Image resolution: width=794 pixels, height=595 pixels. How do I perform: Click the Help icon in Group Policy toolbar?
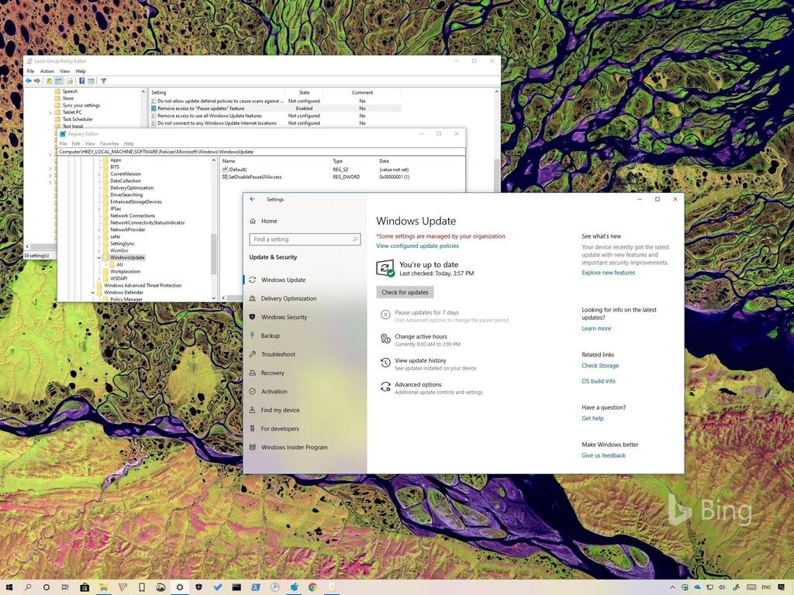(x=81, y=81)
